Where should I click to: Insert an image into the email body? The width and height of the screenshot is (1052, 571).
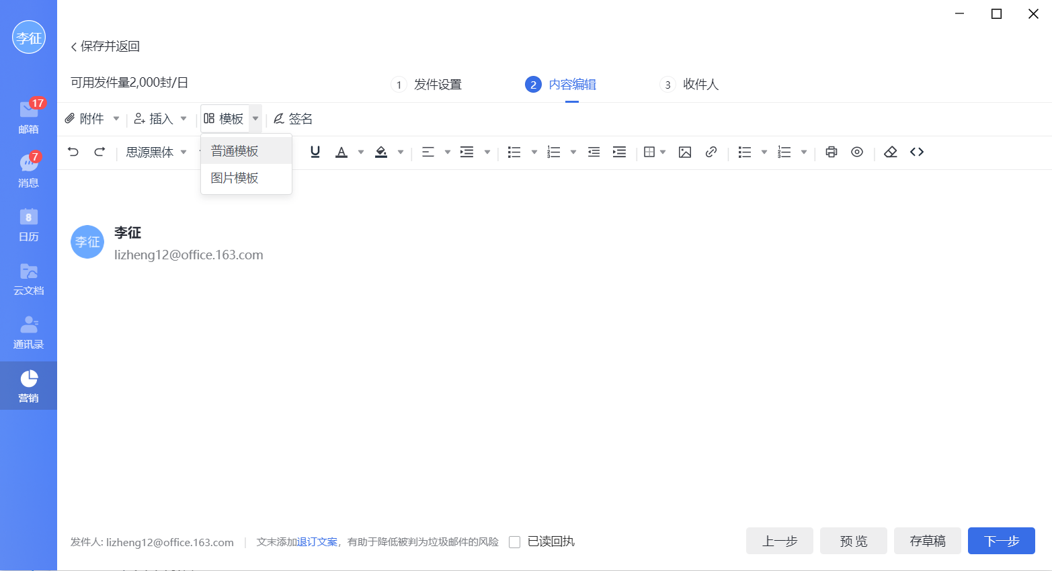tap(685, 152)
